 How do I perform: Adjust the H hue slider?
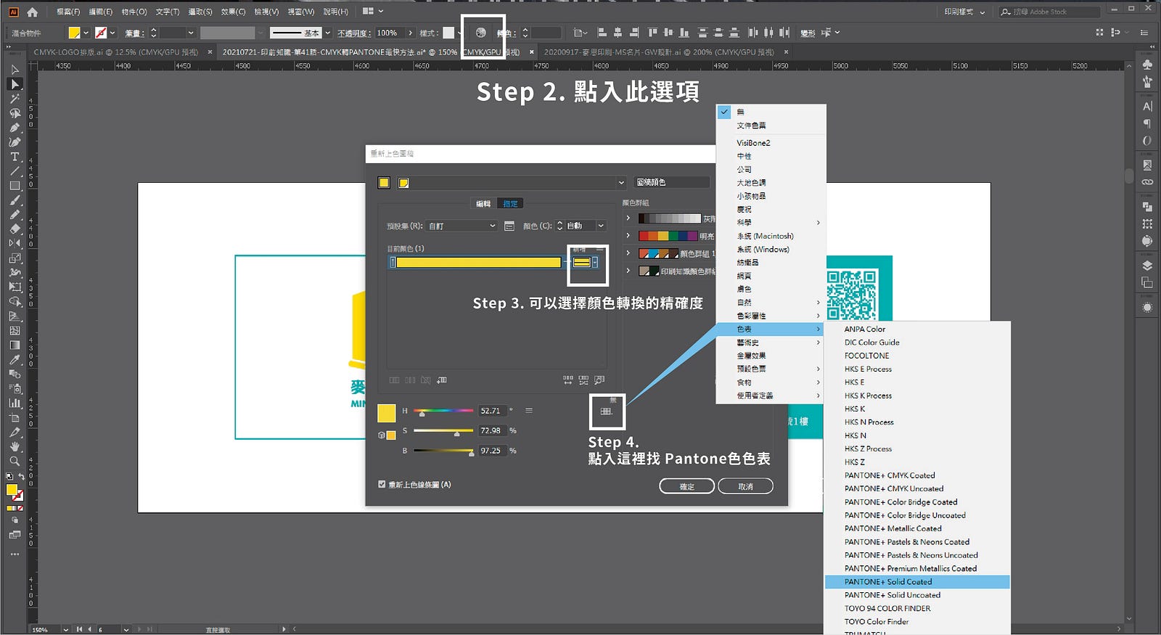pyautogui.click(x=444, y=411)
